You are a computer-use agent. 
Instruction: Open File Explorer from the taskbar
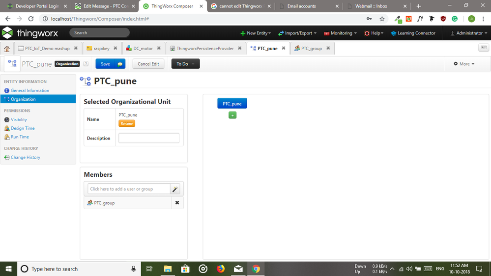(168, 269)
